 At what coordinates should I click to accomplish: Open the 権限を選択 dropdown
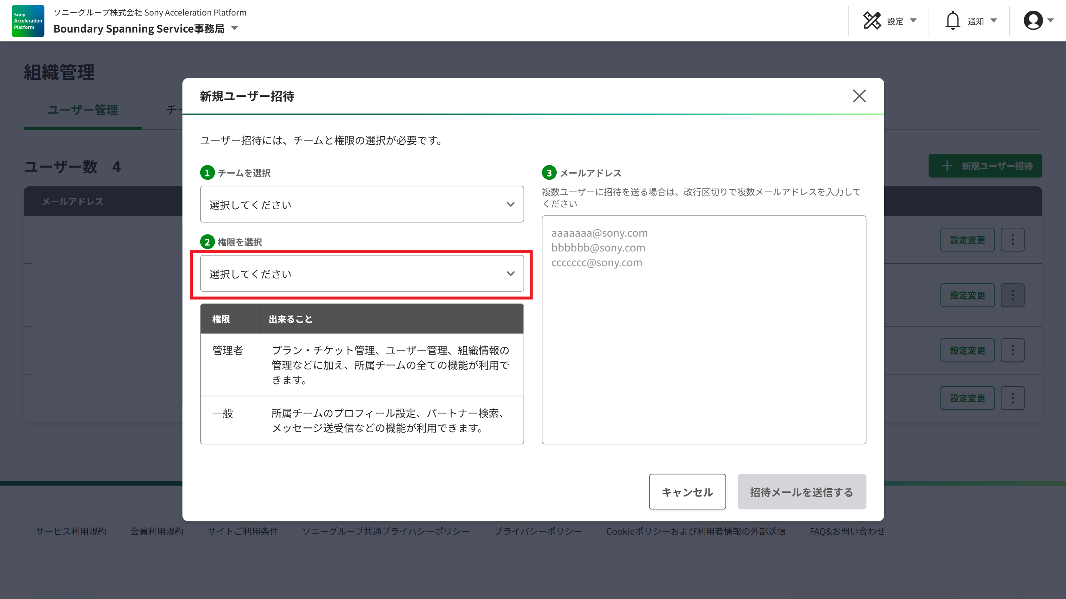[x=362, y=273]
